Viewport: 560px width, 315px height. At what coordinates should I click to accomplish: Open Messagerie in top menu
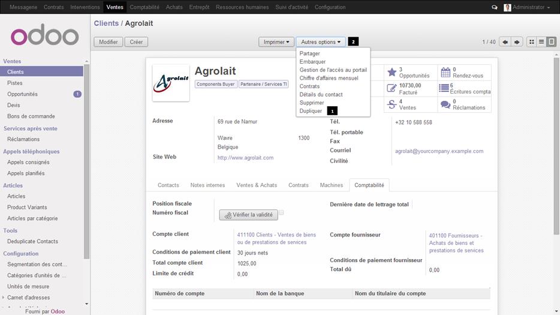click(23, 7)
